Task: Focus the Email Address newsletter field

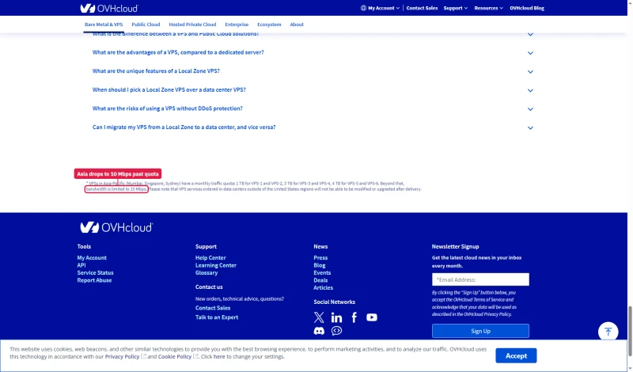Action: click(x=480, y=279)
